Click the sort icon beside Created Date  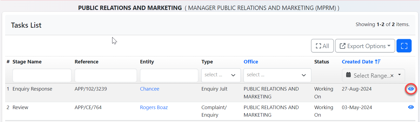pos(378,62)
